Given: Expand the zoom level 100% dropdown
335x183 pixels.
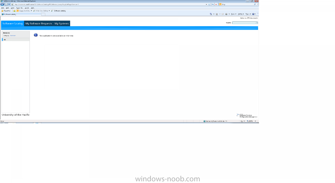Looking at the screenshot, I should pos(255,121).
